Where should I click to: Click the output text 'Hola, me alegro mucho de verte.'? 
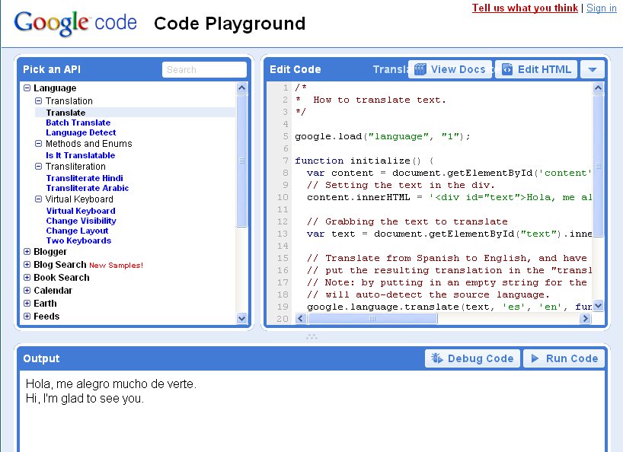point(111,384)
